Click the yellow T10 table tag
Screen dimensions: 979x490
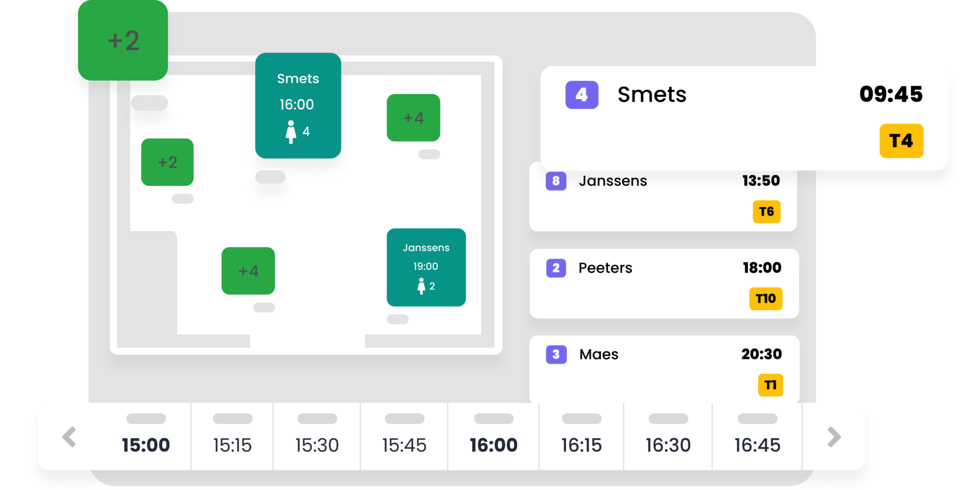coord(765,299)
